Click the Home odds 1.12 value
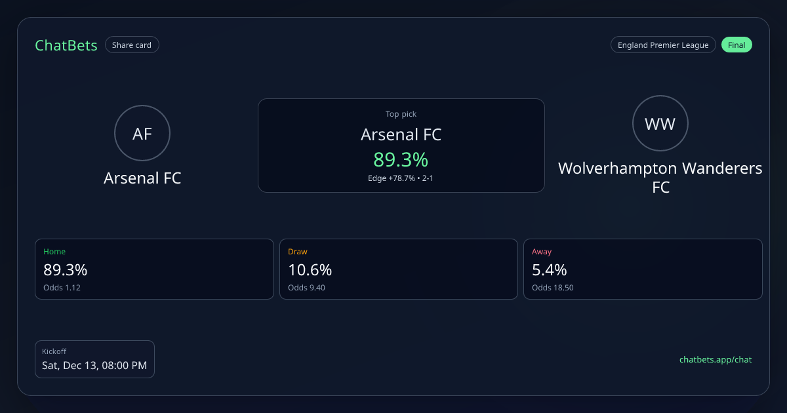787x413 pixels. 62,287
